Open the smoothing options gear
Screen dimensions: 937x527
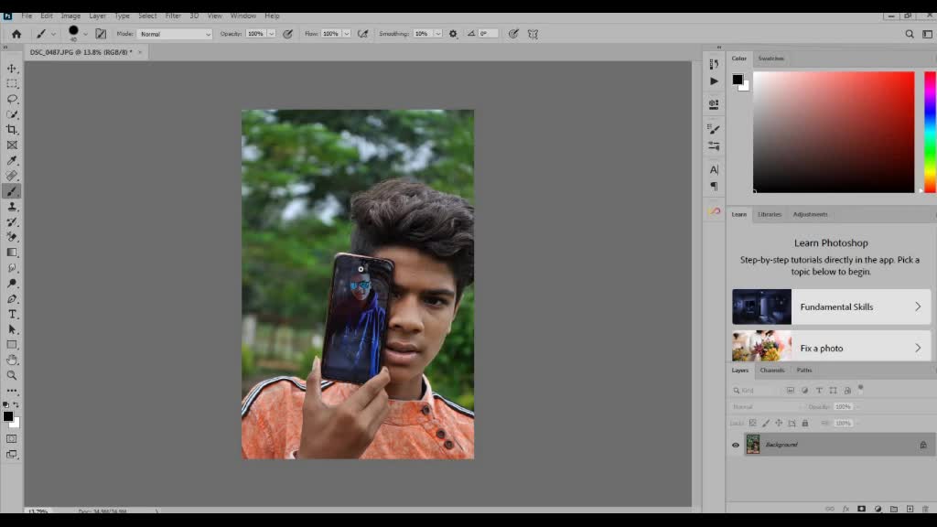pos(453,34)
